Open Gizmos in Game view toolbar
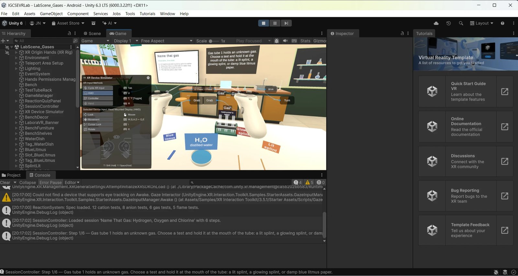The height and width of the screenshot is (276, 518). (x=320, y=41)
